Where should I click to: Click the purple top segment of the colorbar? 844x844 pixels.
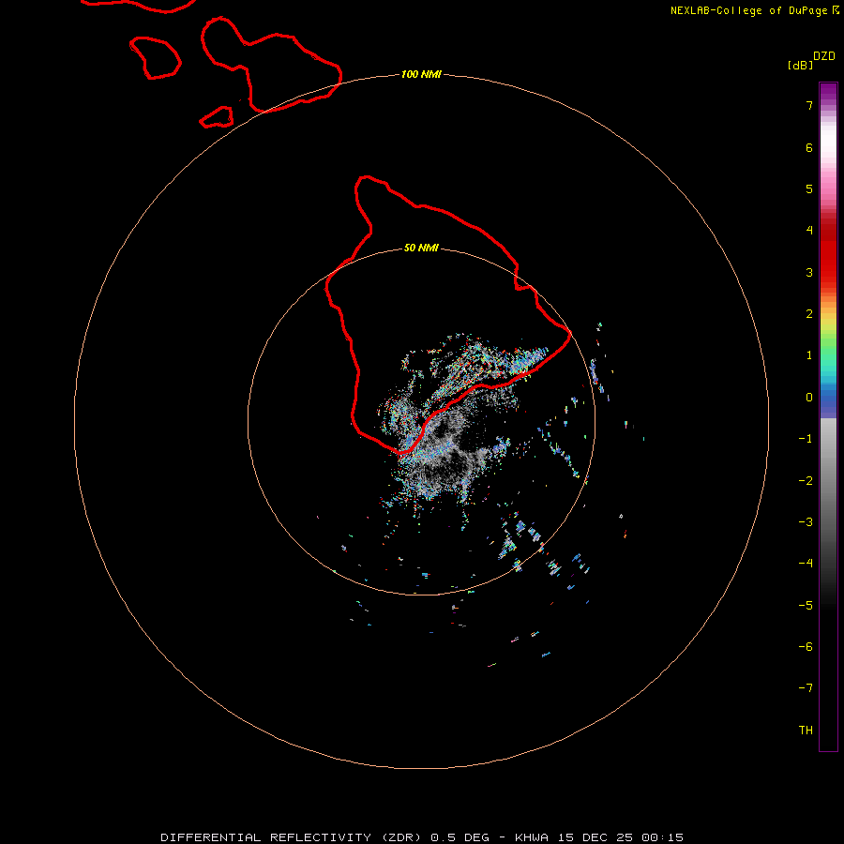pos(828,94)
